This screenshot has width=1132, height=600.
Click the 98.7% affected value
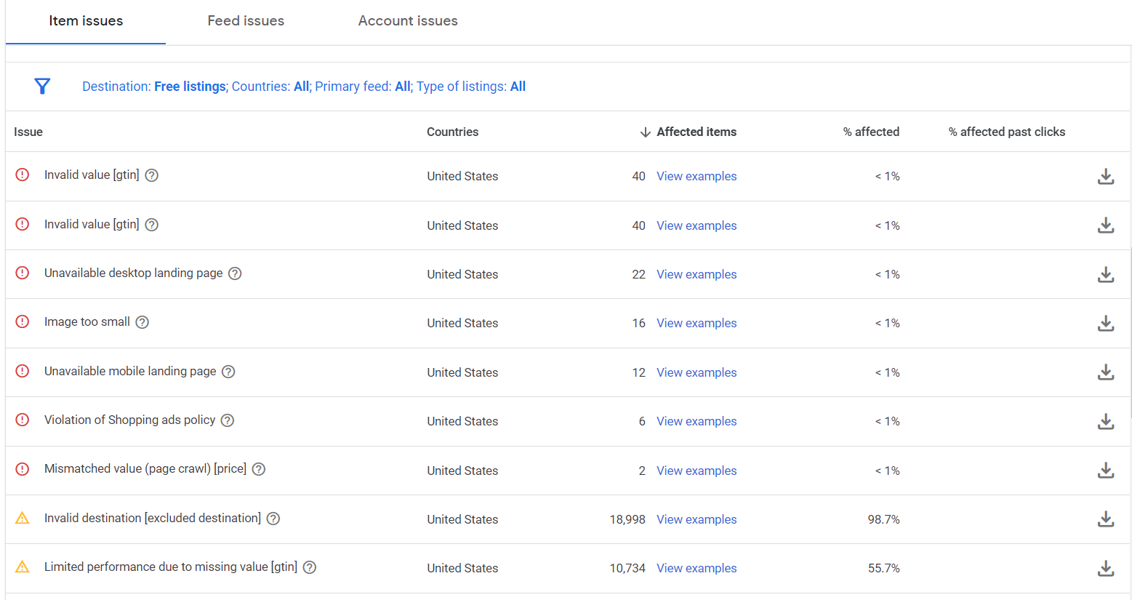(883, 519)
